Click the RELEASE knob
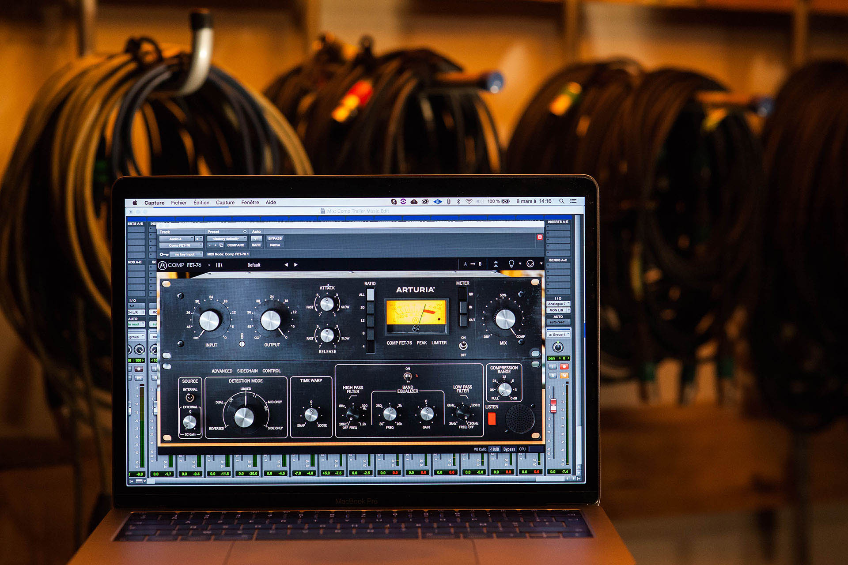Screen dimensions: 848x565 tap(327, 335)
